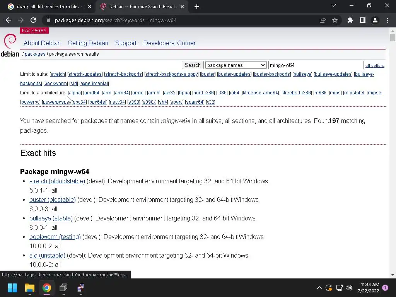Limit architecture to s390x
The height and width of the screenshot is (297, 396).
tap(149, 102)
